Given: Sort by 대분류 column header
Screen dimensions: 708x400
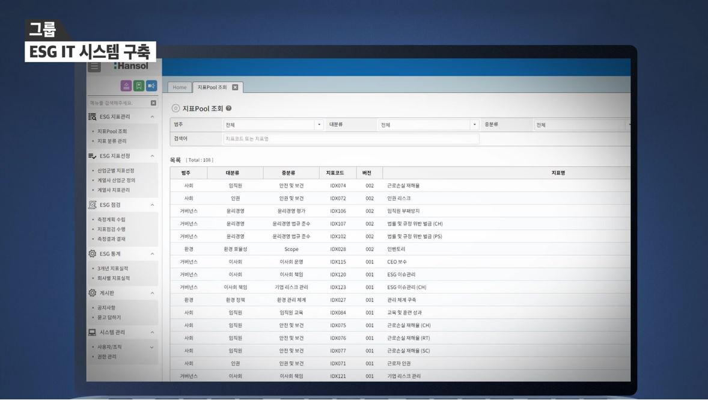Looking at the screenshot, I should [235, 173].
